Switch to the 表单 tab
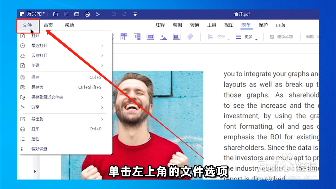 pyautogui.click(x=246, y=25)
